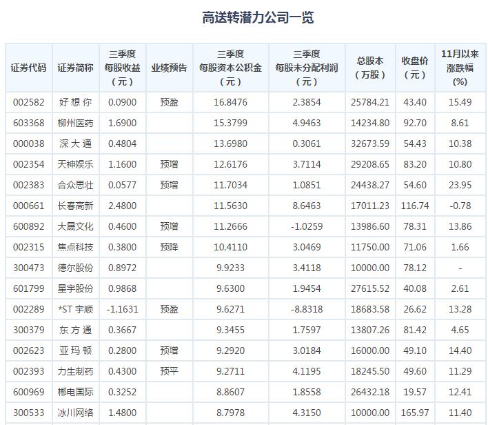Screen dimensions: 488x425
Task: Click the 证券简称 column header
Action: tap(75, 68)
